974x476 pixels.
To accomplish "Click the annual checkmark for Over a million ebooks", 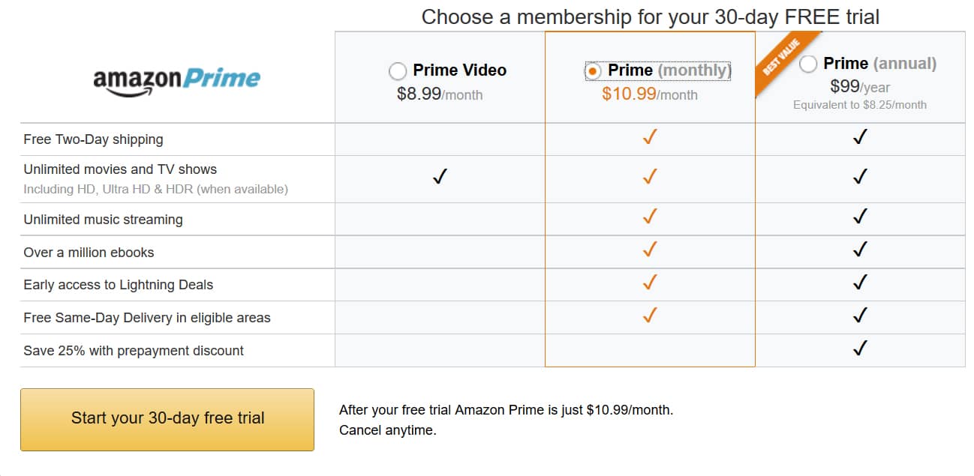I will click(860, 249).
